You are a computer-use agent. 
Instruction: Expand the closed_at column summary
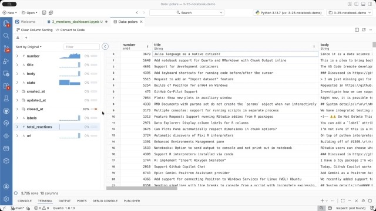tap(17, 109)
